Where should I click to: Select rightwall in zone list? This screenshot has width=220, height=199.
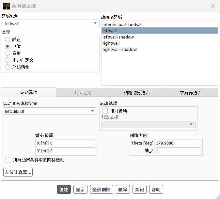pyautogui.click(x=160, y=43)
